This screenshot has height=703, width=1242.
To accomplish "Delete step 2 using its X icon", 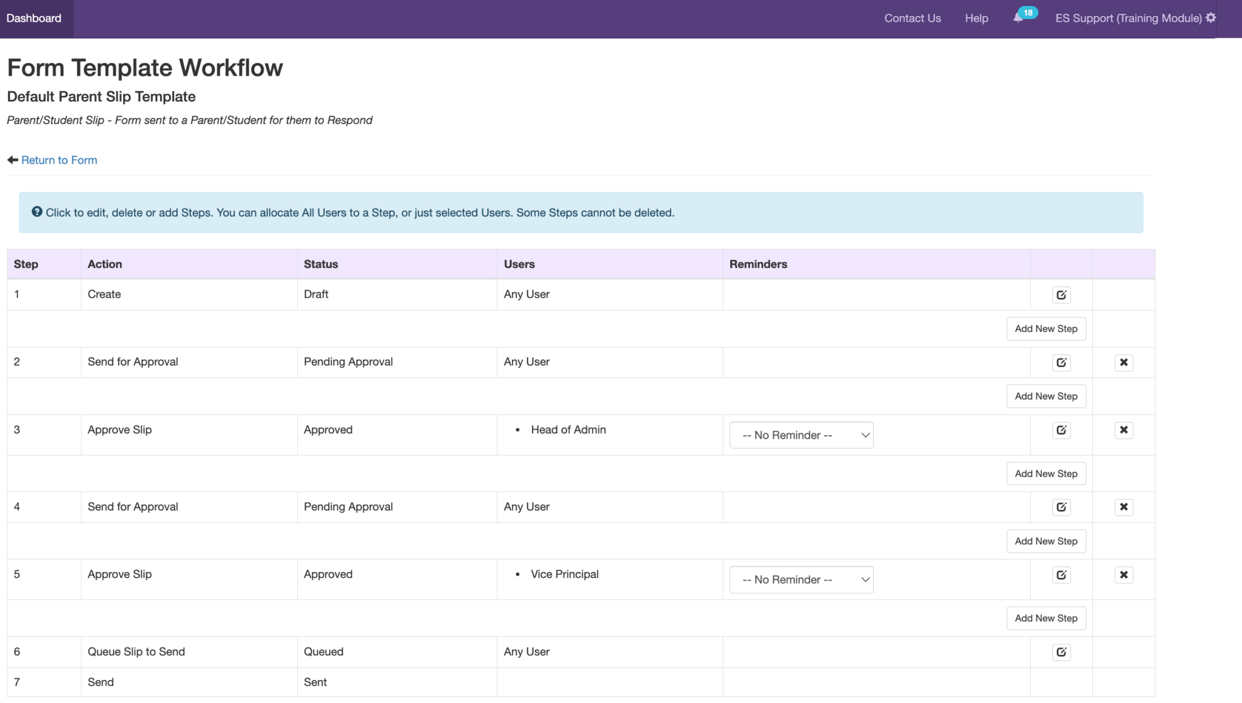I will pyautogui.click(x=1124, y=362).
